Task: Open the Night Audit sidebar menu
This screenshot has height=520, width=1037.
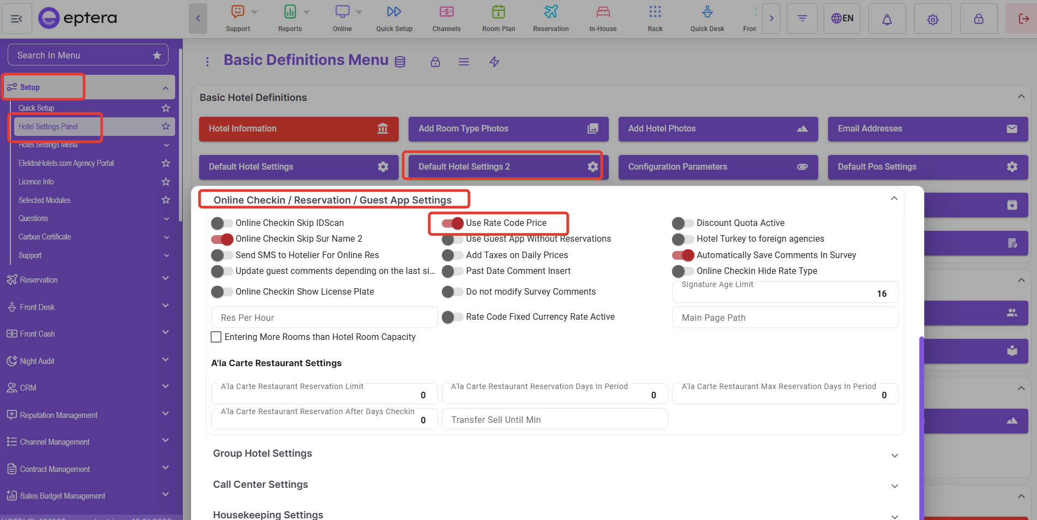Action: [87, 361]
